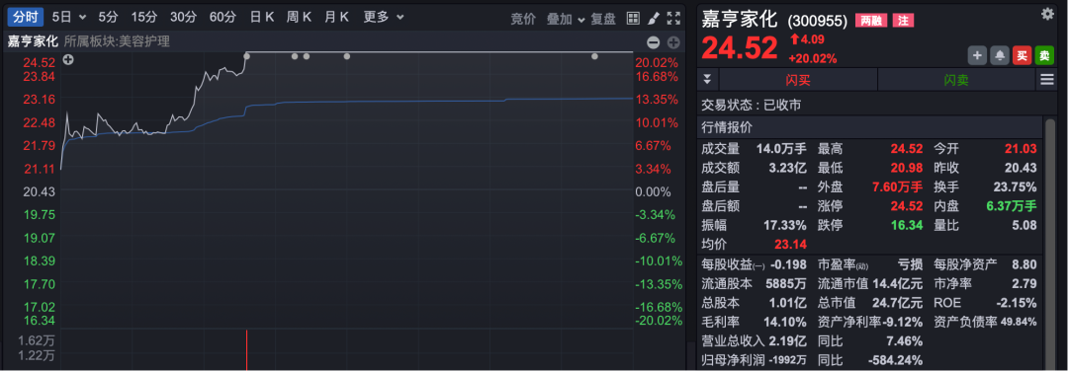Click the crosshair plus icon on chart
Screen dimensions: 1068x371
[x=68, y=60]
